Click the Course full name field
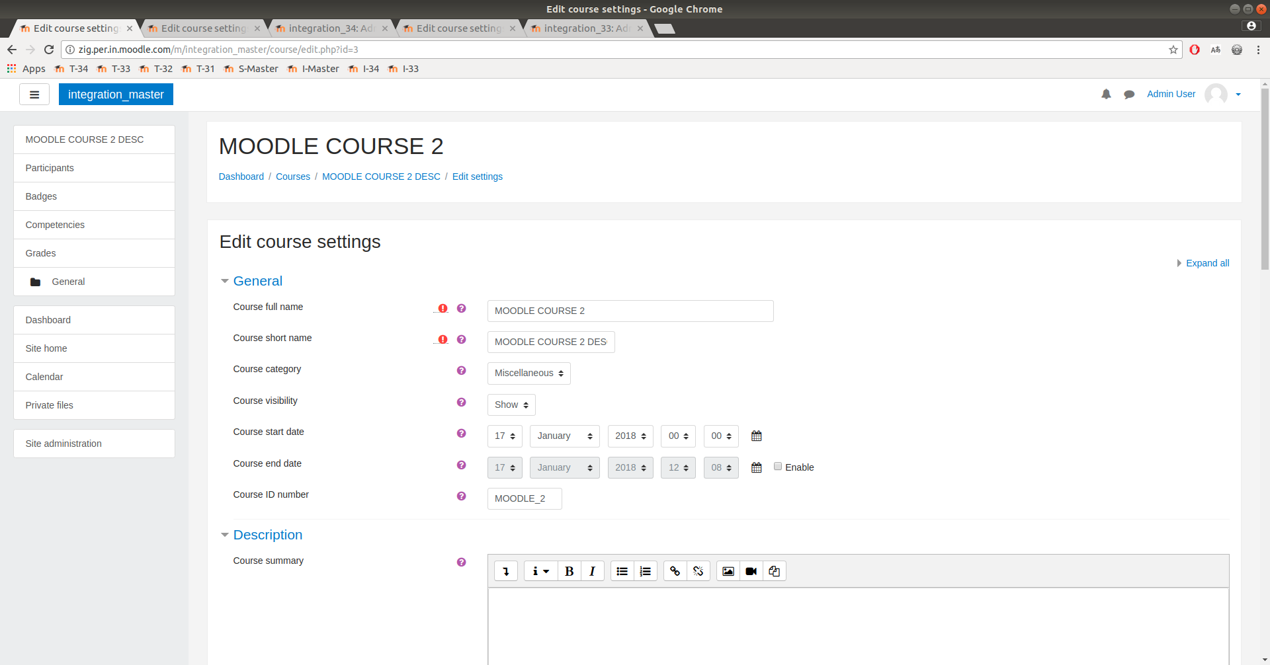1270x665 pixels. [x=630, y=311]
